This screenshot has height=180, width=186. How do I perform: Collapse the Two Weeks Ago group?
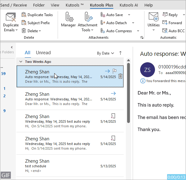pyautogui.click(x=21, y=62)
